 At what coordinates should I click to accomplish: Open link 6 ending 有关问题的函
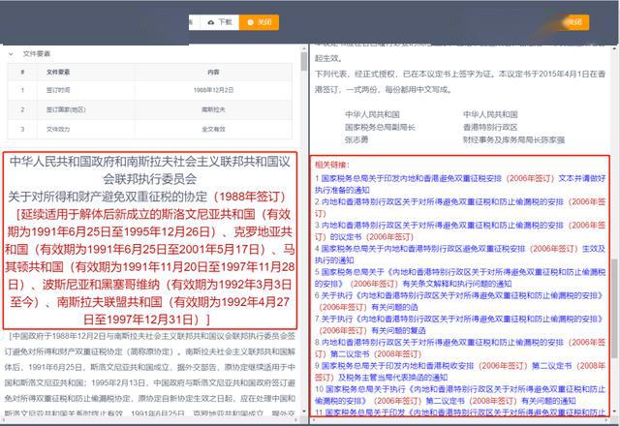[460, 301]
